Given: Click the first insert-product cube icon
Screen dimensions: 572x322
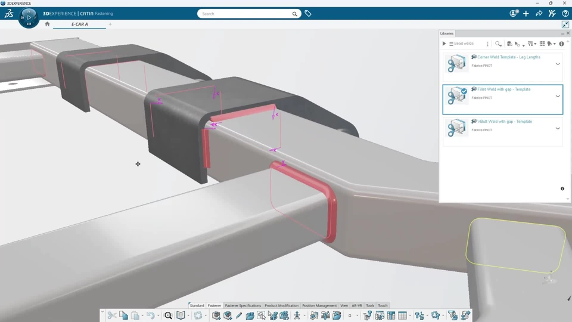Looking at the screenshot, I should pos(216,315).
